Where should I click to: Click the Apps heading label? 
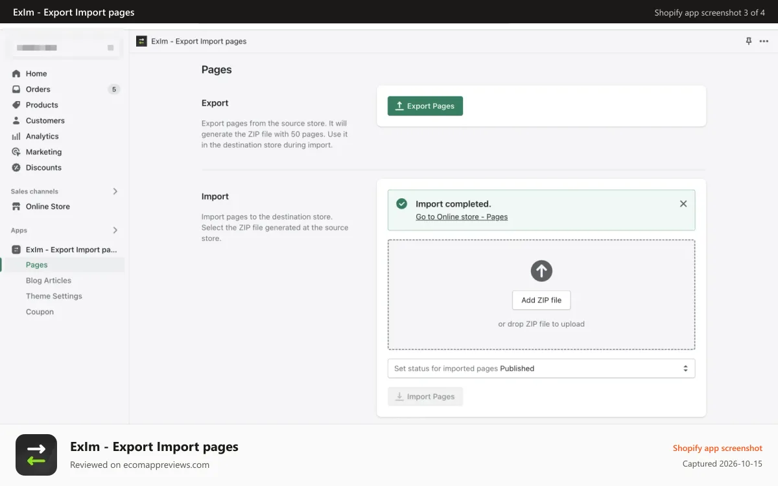[x=19, y=230]
